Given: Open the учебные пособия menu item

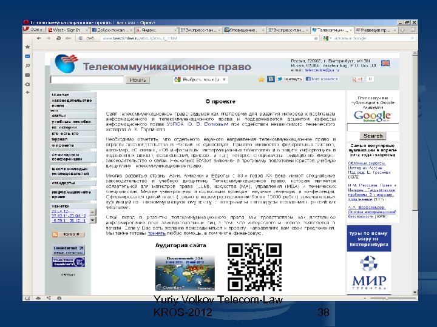Looking at the screenshot, I should click(73, 122).
